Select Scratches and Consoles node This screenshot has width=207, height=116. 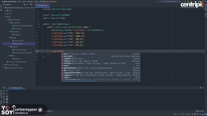coord(14,68)
